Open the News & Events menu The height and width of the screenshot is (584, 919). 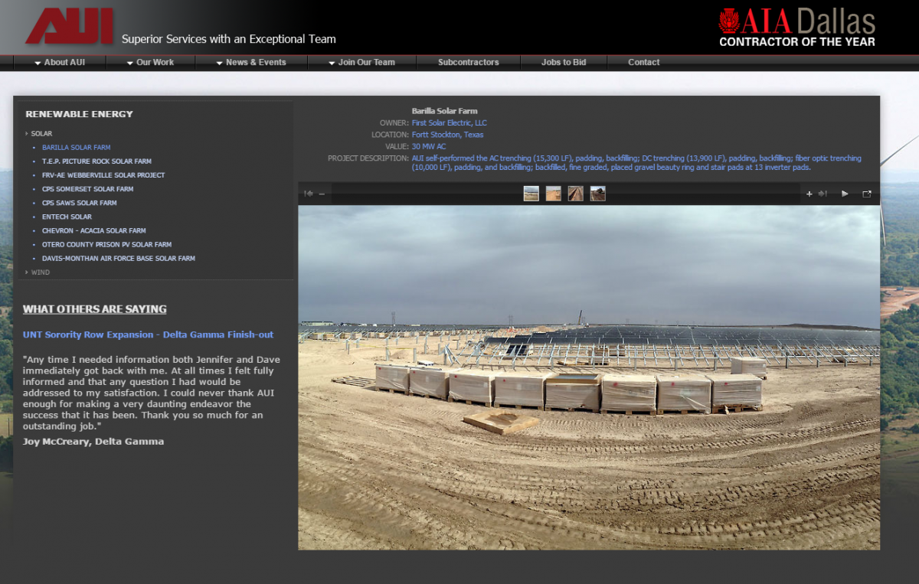coord(250,63)
